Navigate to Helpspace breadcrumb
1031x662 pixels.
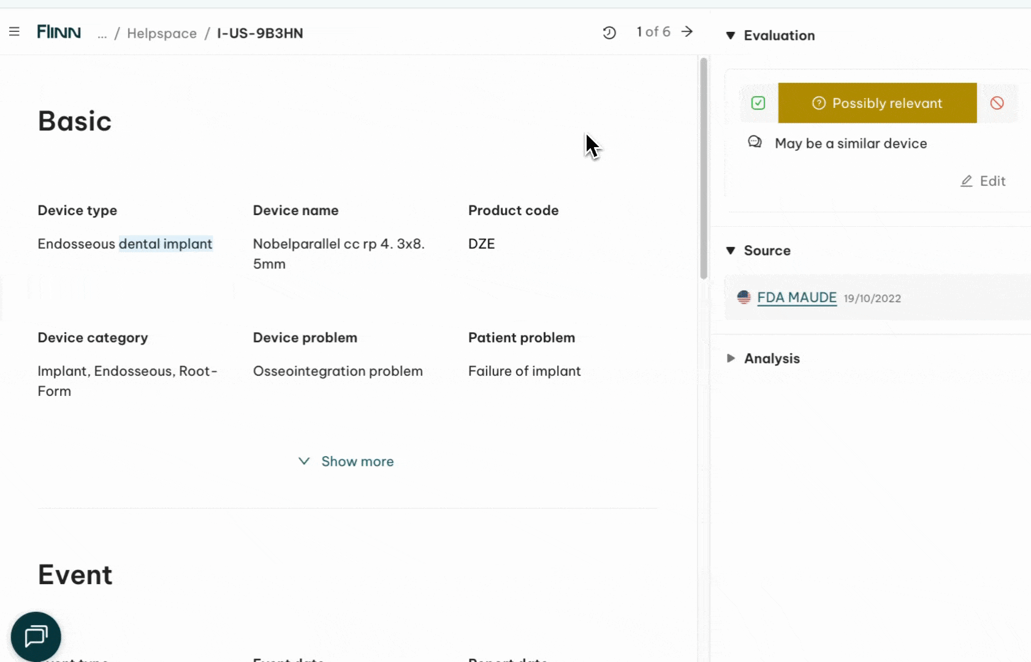(x=162, y=33)
